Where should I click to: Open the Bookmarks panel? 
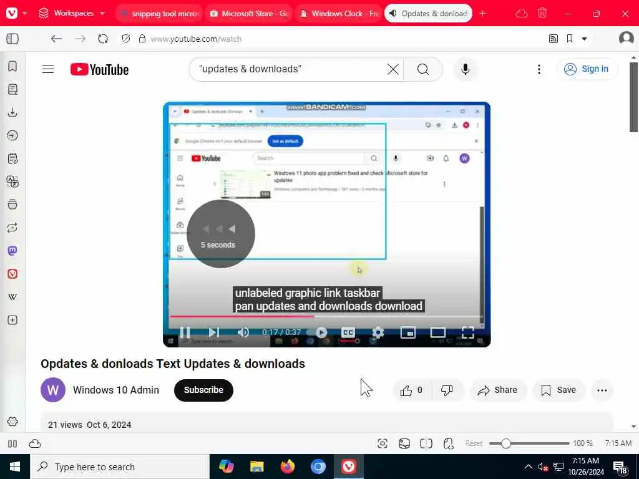point(12,66)
